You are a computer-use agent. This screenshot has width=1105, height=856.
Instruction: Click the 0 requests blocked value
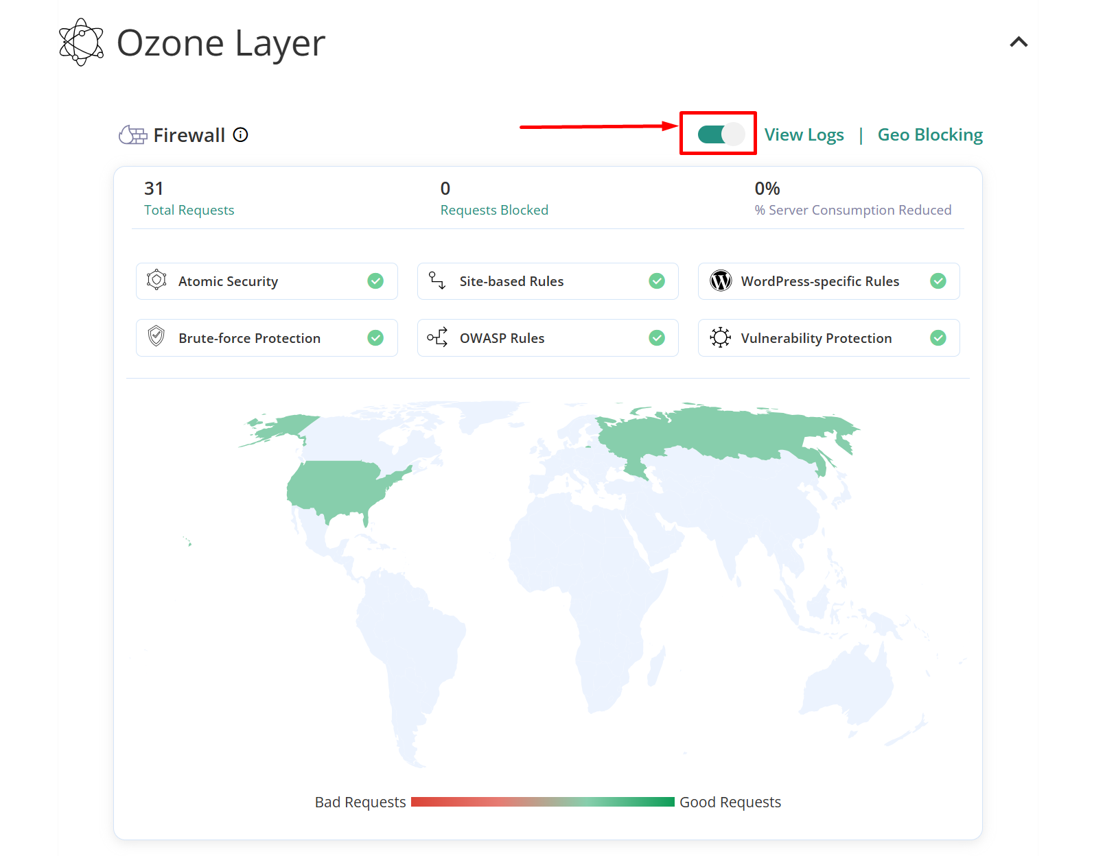(445, 189)
